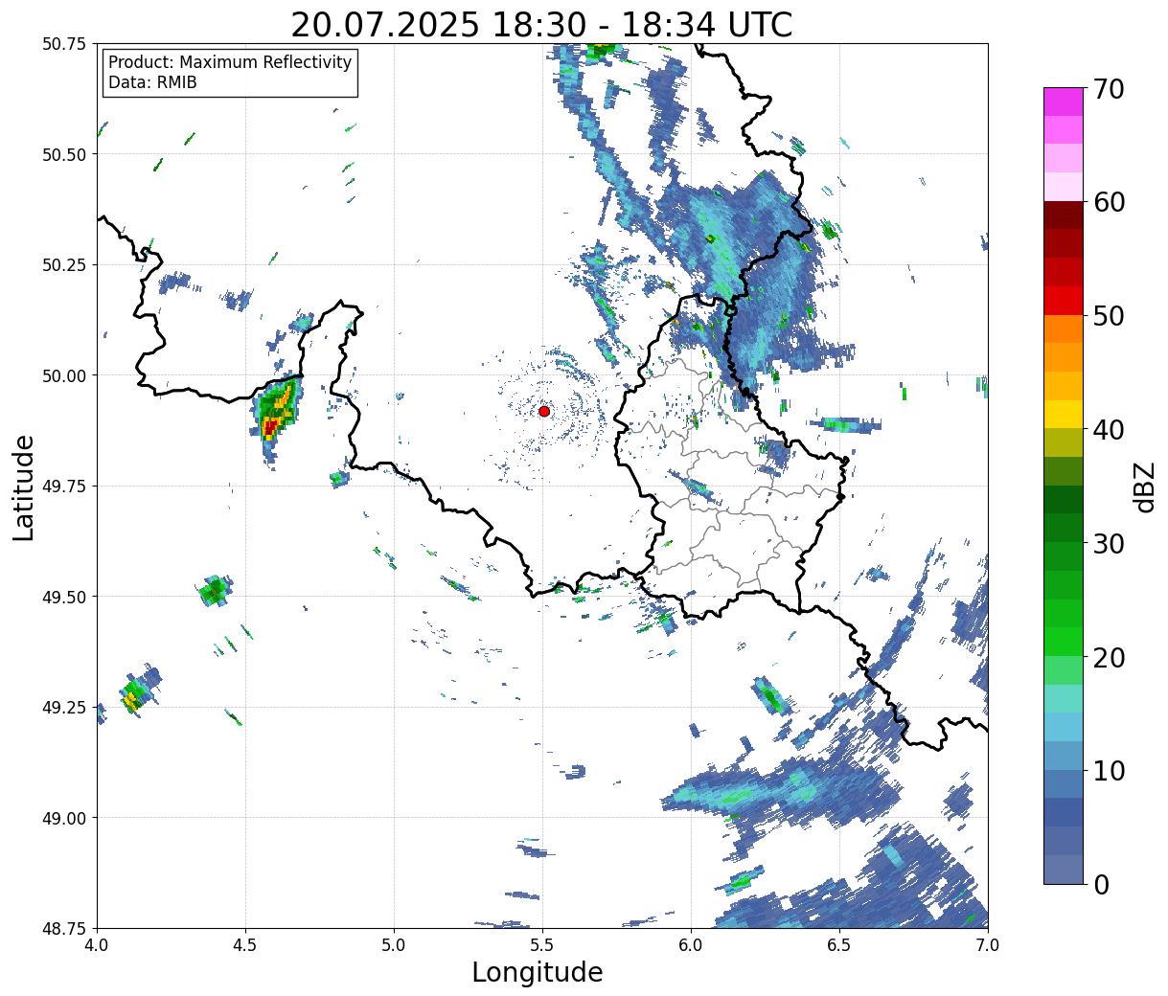Click the latitude tick label 49.00
This screenshot has width=1168, height=996.
coord(63,818)
